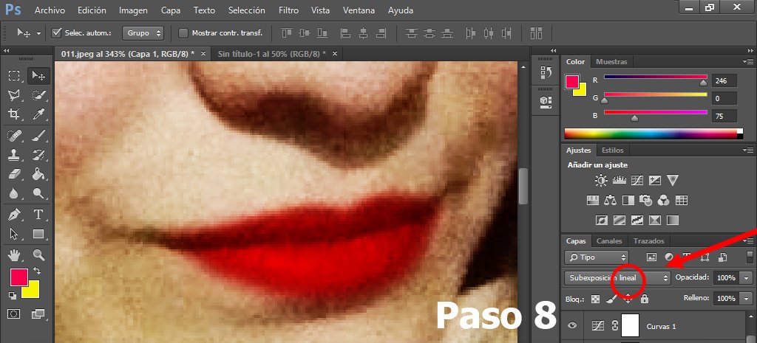Image resolution: width=757 pixels, height=343 pixels.
Task: Toggle lock all padlock icon
Action: point(644,299)
